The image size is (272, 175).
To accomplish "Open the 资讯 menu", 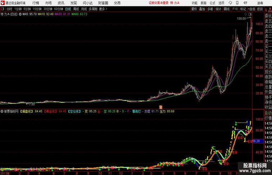I will (x=61, y=3).
